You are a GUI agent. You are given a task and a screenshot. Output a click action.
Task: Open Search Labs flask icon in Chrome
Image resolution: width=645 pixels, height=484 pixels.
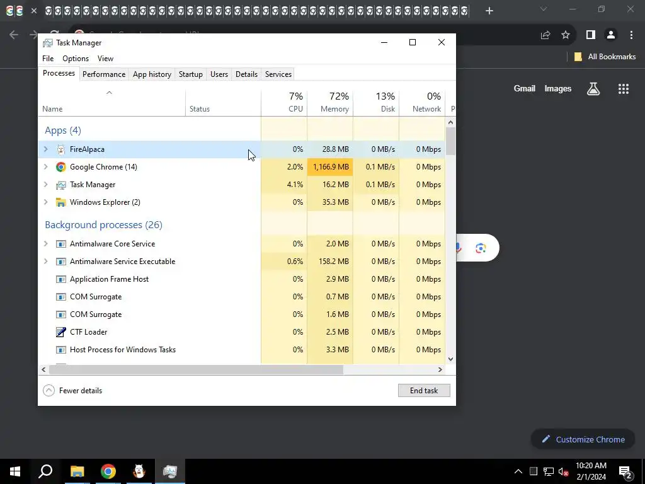[593, 89]
